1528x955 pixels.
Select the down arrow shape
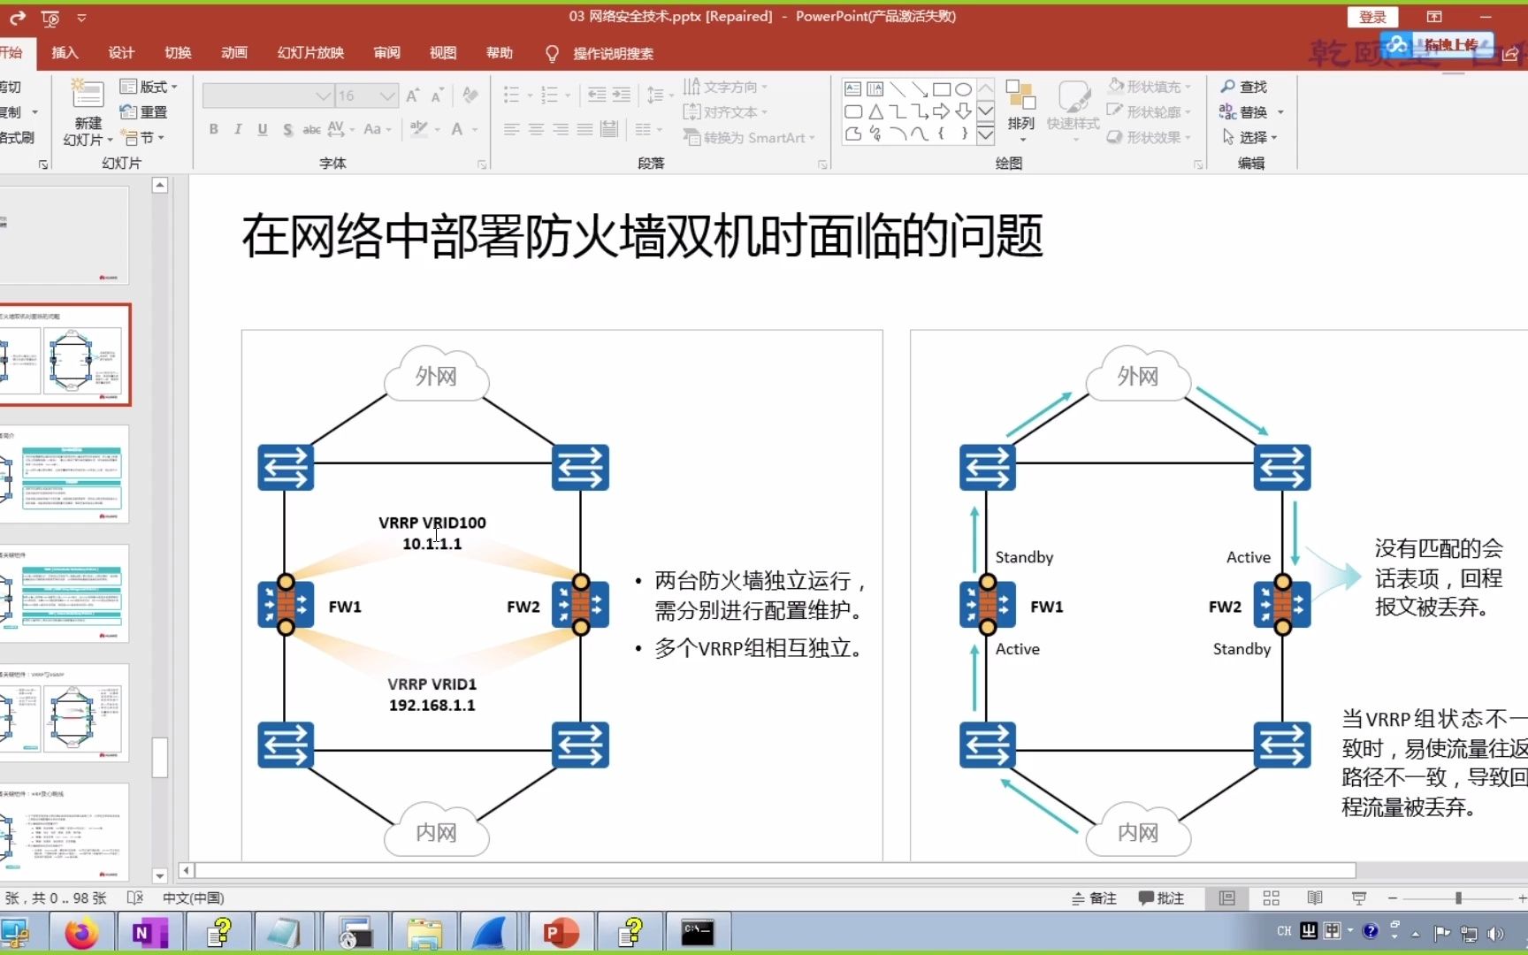964,111
